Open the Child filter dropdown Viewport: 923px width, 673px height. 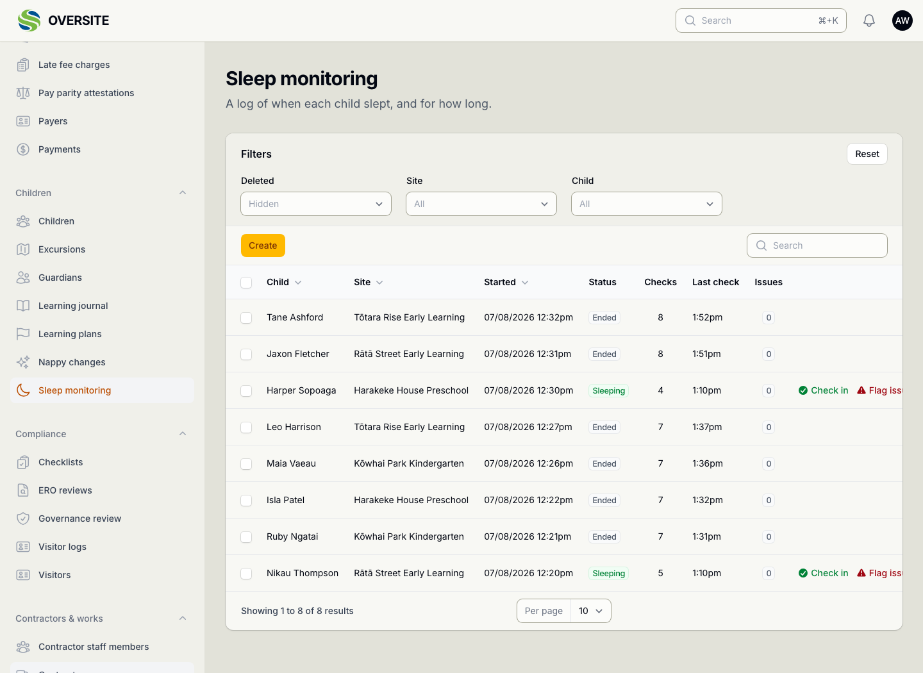click(x=647, y=204)
